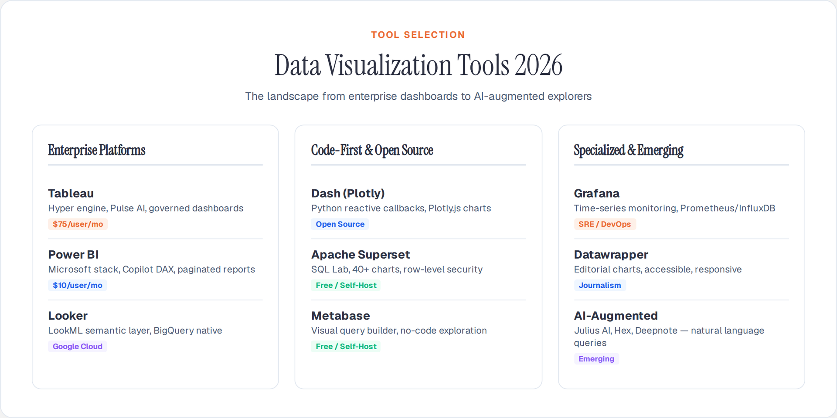837x418 pixels.
Task: Click the Tableau tool name
Action: pos(71,193)
